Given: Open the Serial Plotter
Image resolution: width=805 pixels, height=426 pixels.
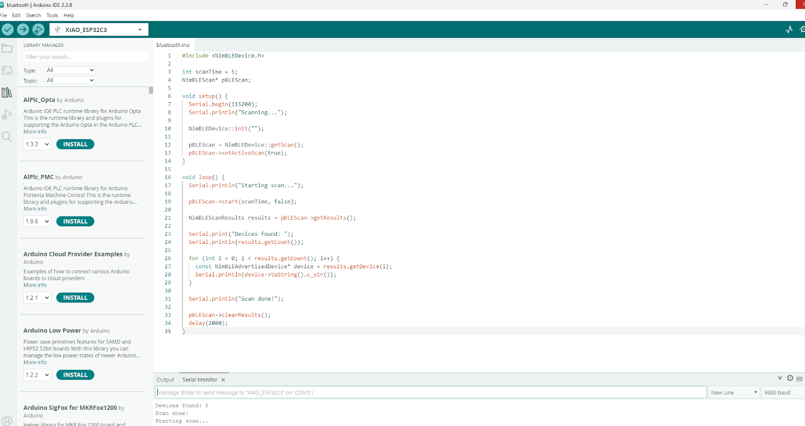Looking at the screenshot, I should tap(789, 30).
